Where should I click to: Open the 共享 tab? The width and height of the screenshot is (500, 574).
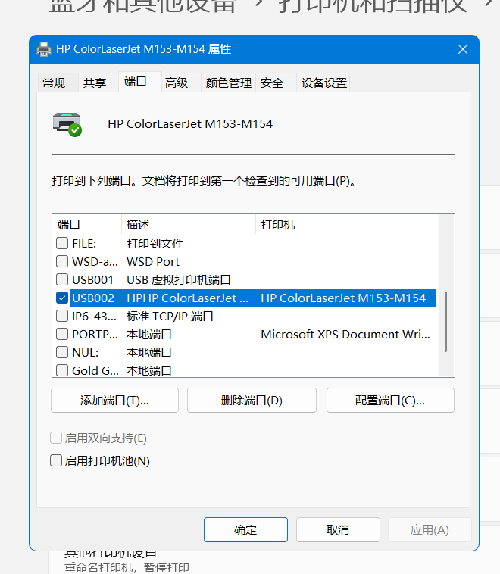(95, 83)
